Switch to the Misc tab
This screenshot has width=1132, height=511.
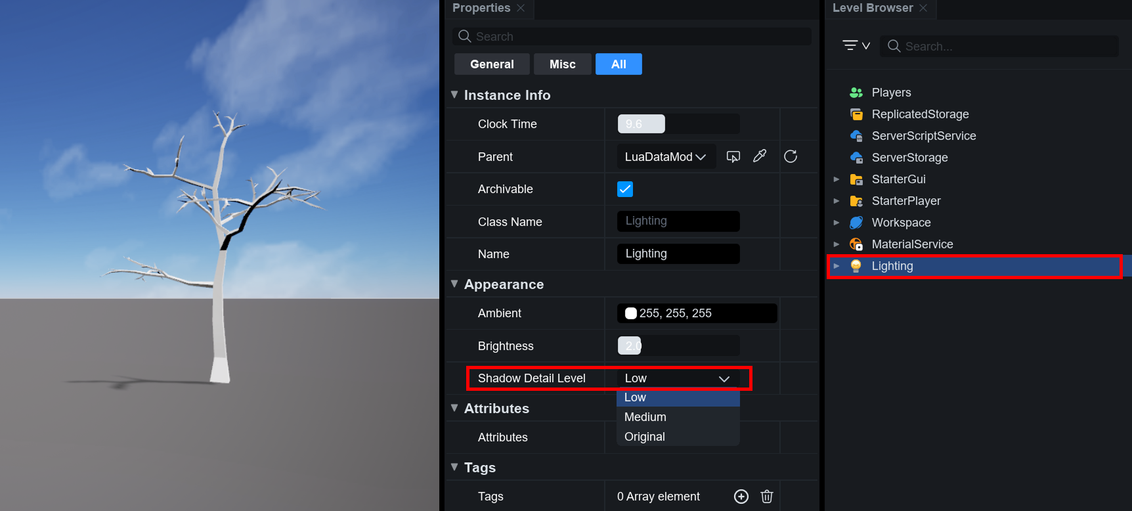pos(562,64)
